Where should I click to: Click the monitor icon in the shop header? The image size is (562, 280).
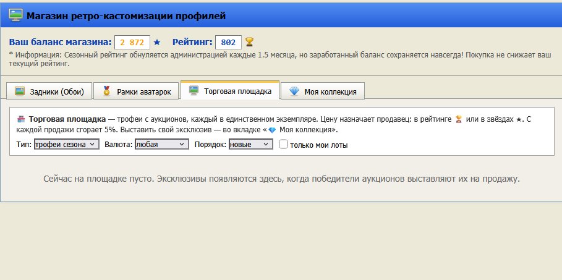[x=15, y=15]
